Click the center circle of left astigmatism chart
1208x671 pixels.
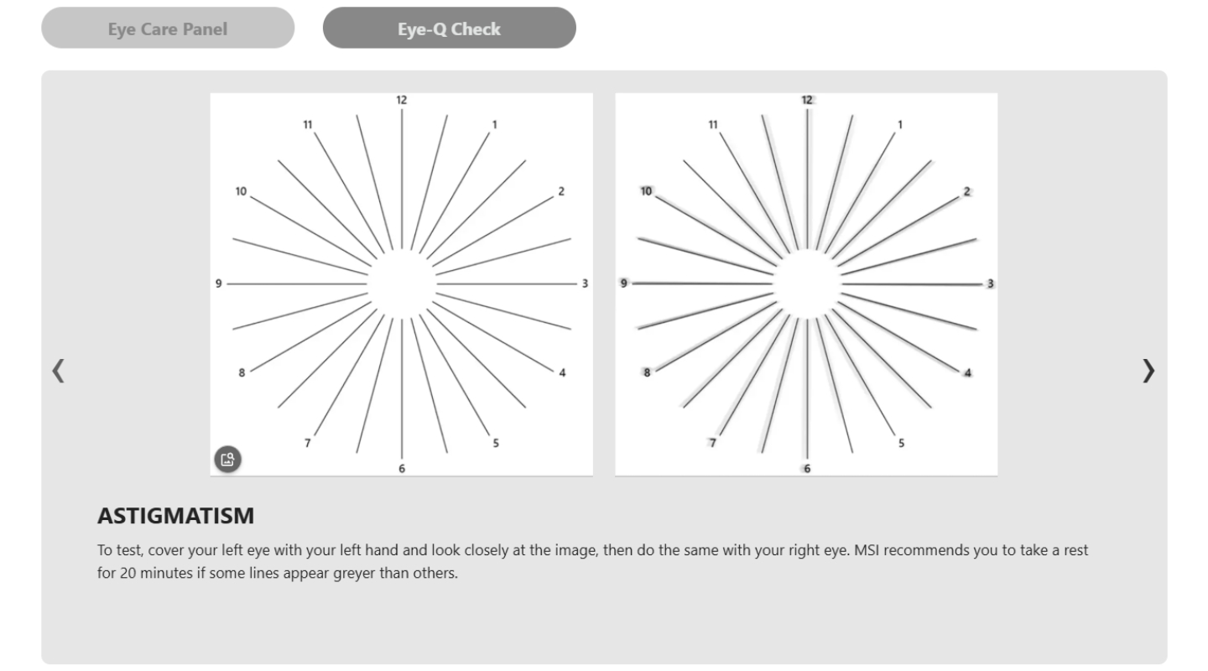402,284
